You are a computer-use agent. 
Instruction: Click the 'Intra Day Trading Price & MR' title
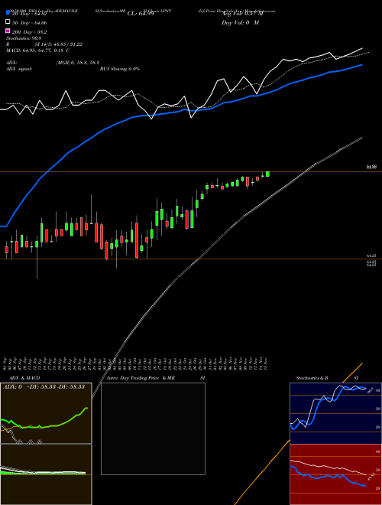tap(141, 378)
